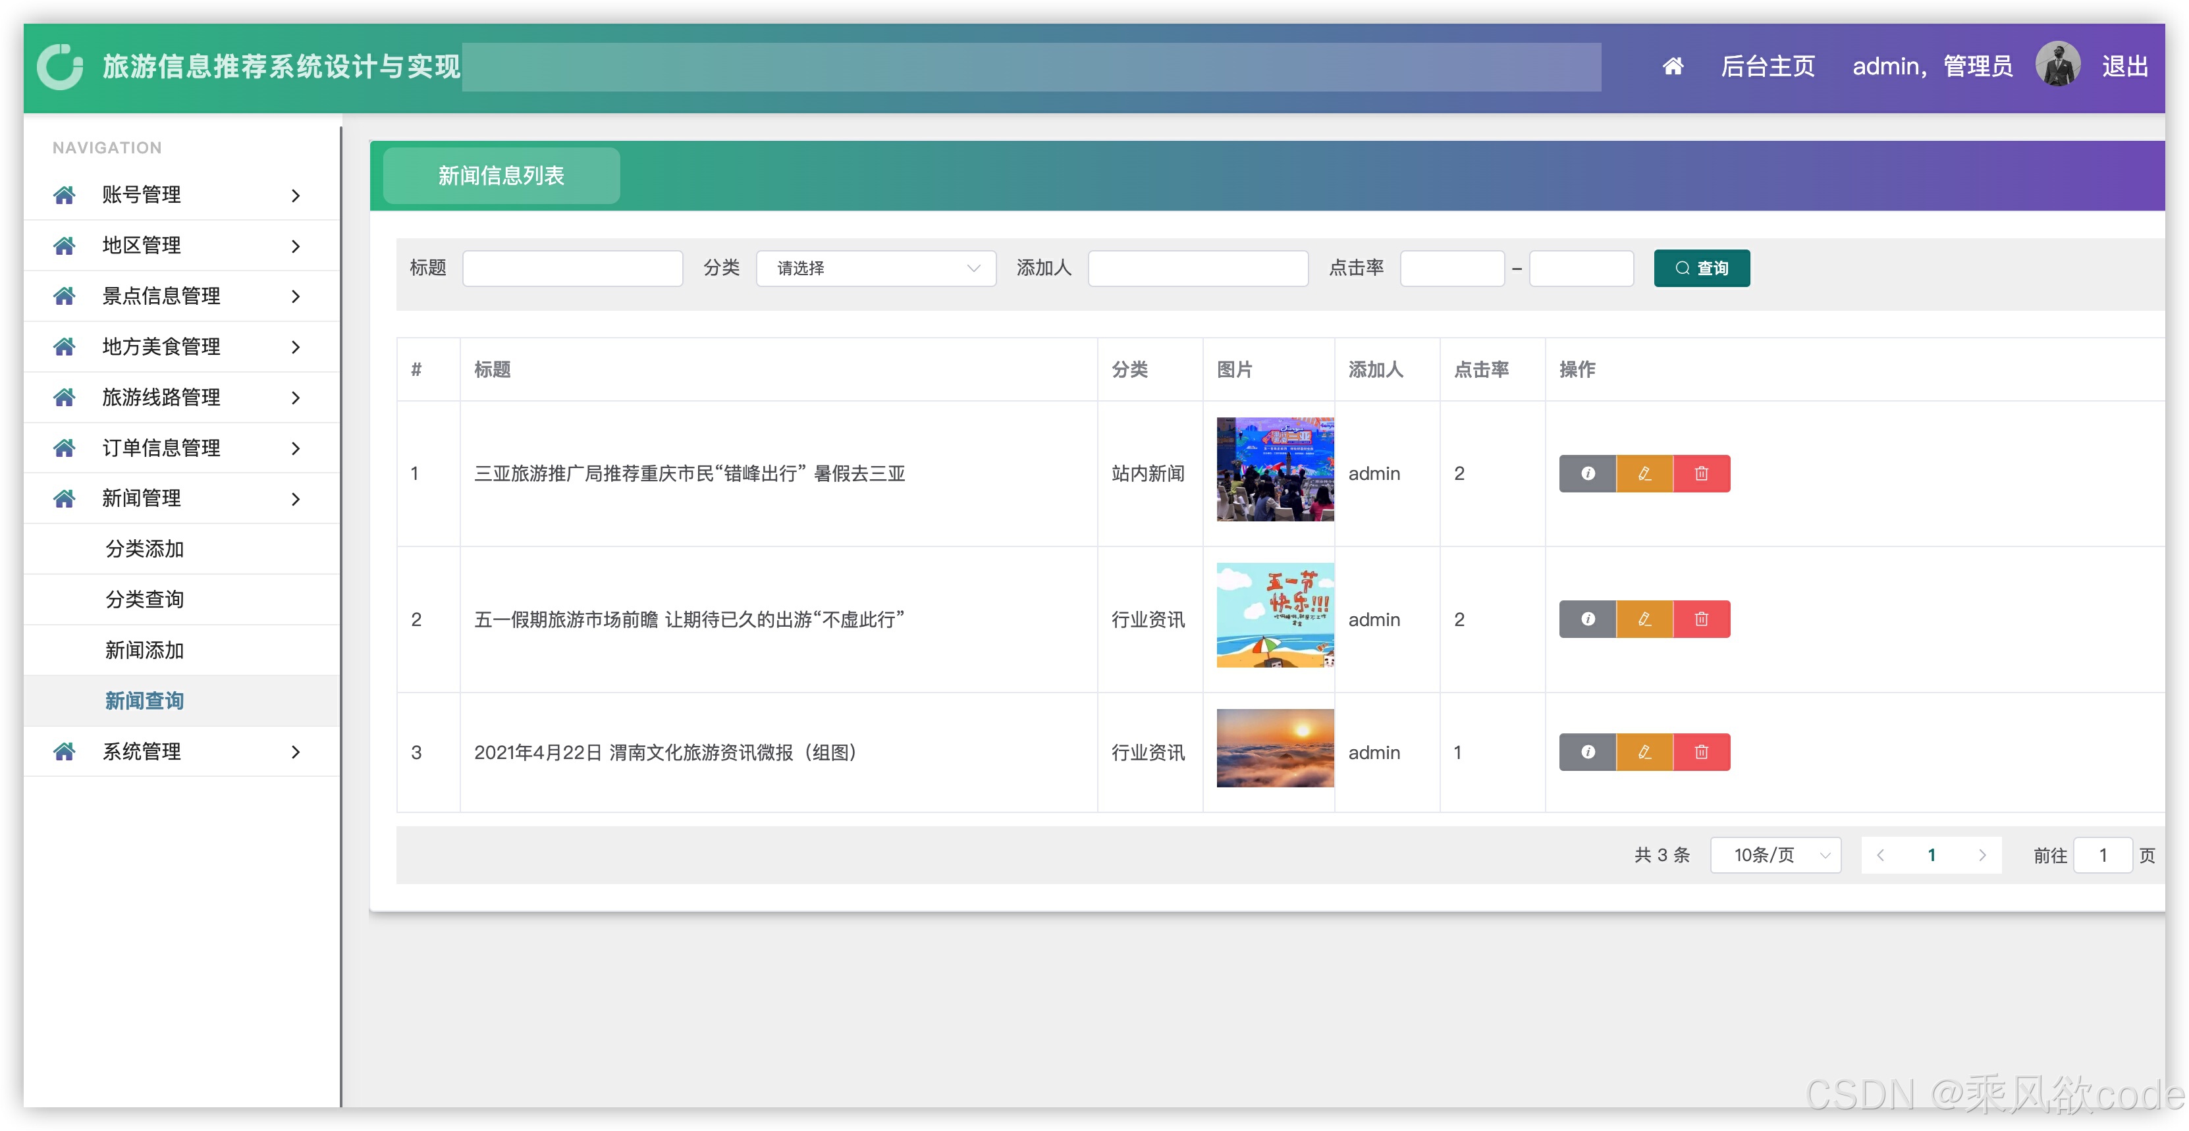
Task: Select 新闻添加 in the sidebar
Action: click(x=144, y=650)
